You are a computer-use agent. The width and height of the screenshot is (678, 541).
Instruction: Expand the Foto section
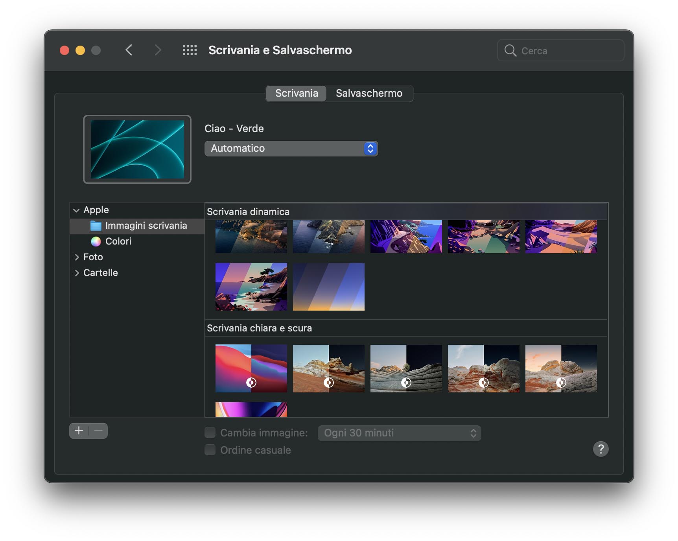(77, 257)
